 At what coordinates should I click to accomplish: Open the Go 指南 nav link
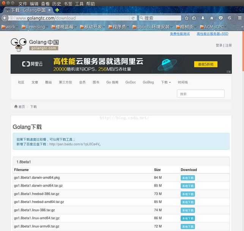point(112,82)
